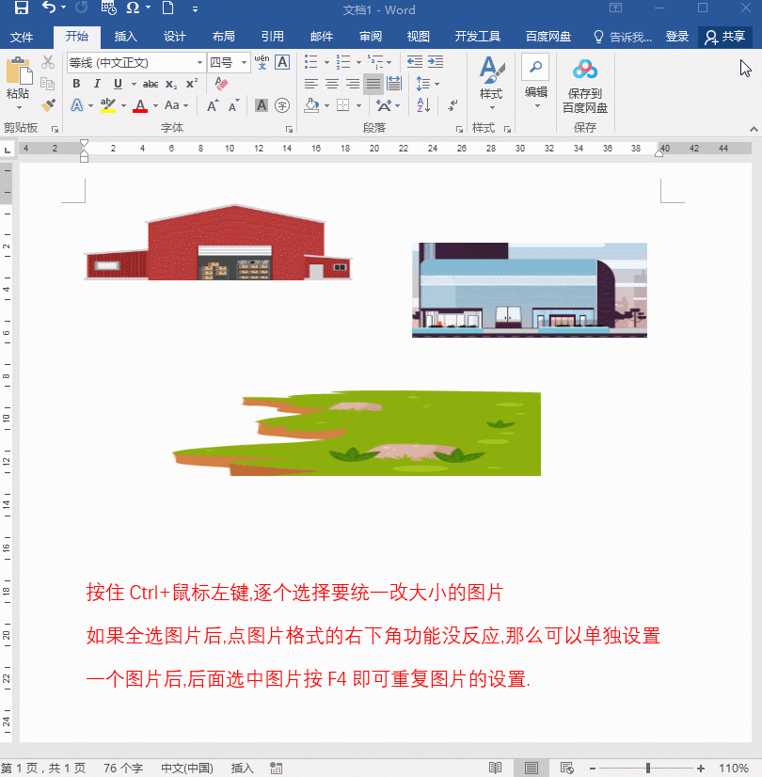Open the font size 四号 dropdown
762x777 pixels.
click(244, 62)
